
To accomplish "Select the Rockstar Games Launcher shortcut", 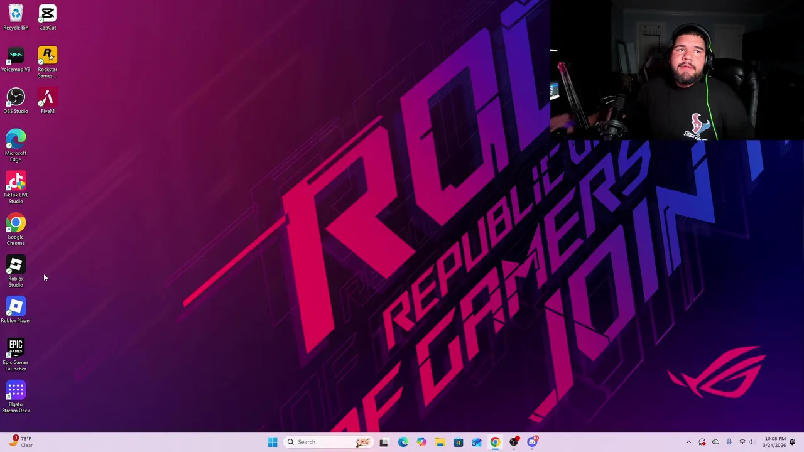I will pyautogui.click(x=48, y=62).
